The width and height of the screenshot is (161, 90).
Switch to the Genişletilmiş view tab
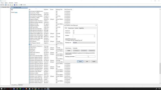tap(14, 85)
